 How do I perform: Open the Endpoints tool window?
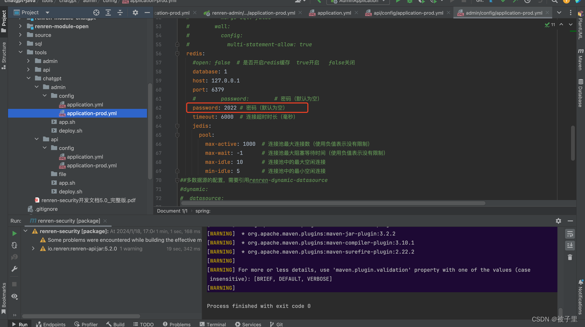pyautogui.click(x=50, y=324)
